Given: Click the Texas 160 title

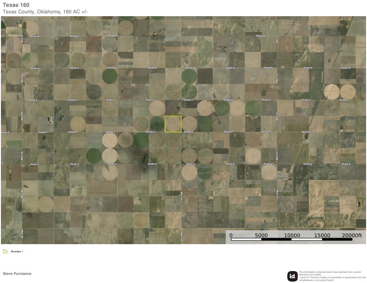Looking at the screenshot, I should pyautogui.click(x=16, y=5).
